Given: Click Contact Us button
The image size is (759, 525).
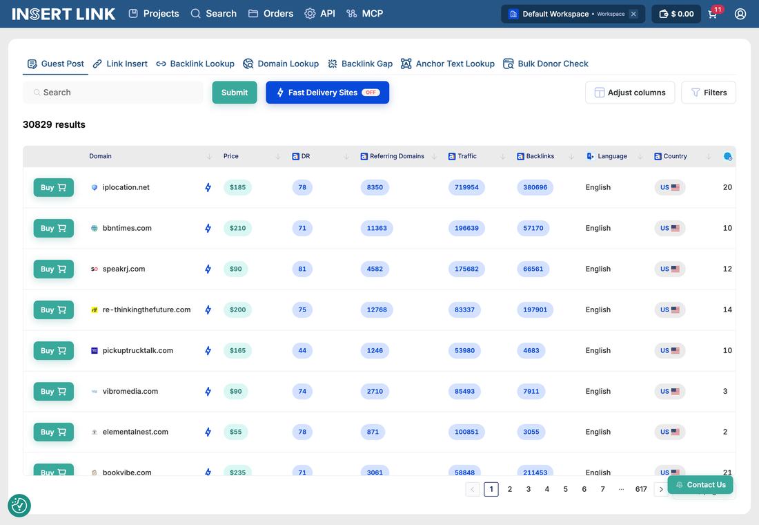Looking at the screenshot, I should tap(700, 485).
